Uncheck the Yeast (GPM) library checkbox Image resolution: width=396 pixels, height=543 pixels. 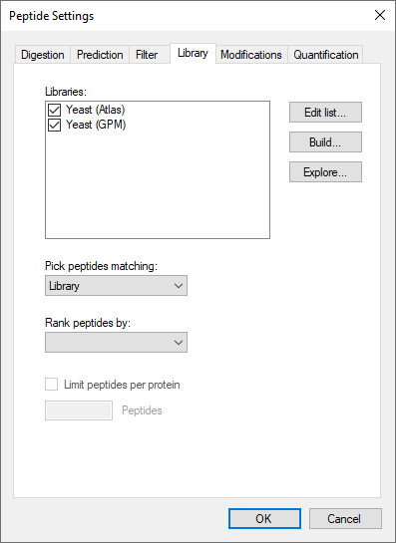click(55, 125)
